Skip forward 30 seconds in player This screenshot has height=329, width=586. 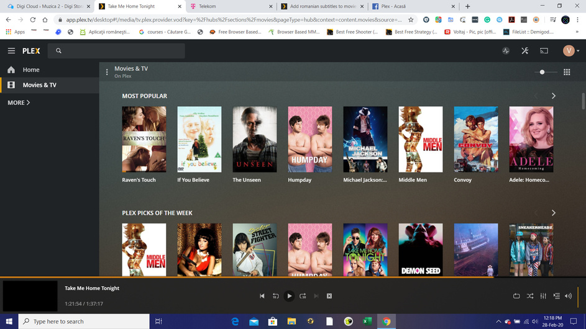(x=303, y=296)
